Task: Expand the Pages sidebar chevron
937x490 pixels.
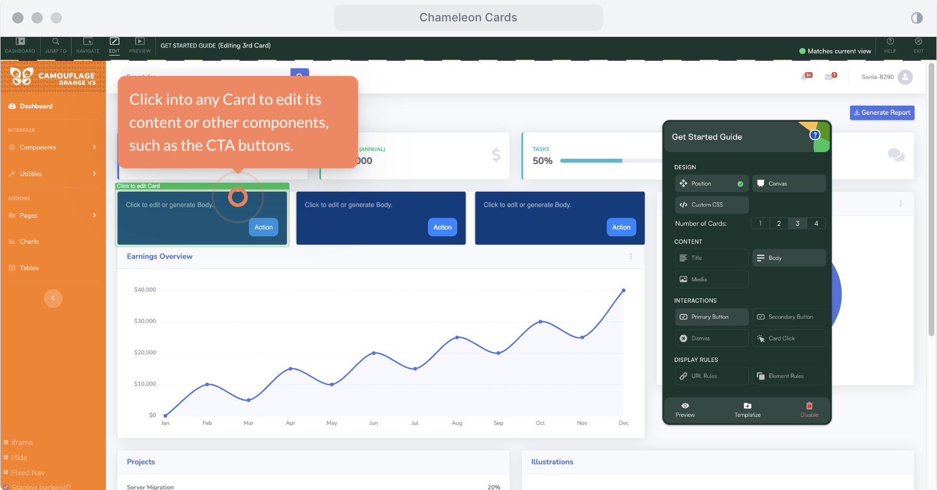Action: 95,216
